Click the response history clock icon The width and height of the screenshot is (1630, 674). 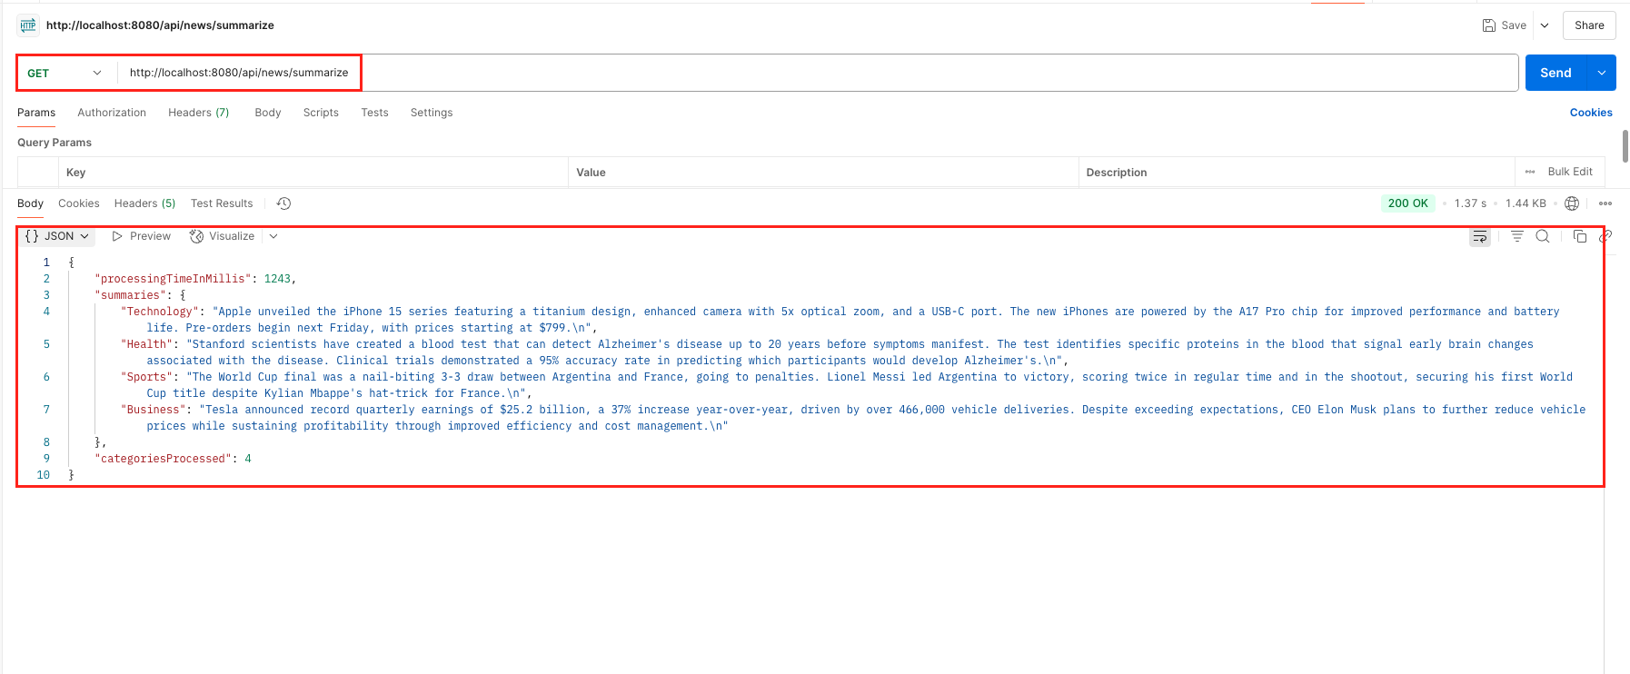[x=283, y=203]
